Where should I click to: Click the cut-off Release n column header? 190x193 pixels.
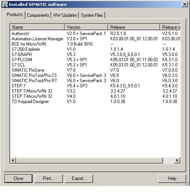point(170,27)
